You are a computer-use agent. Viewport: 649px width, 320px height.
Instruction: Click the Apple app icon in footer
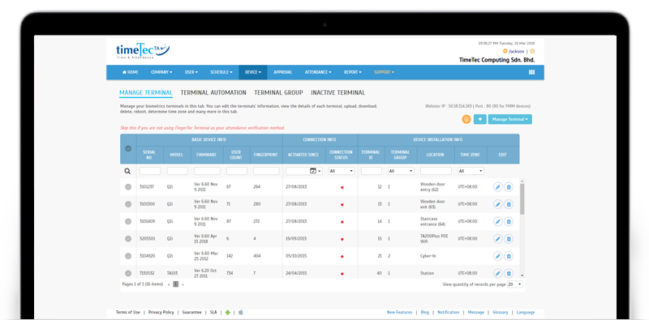(x=240, y=313)
